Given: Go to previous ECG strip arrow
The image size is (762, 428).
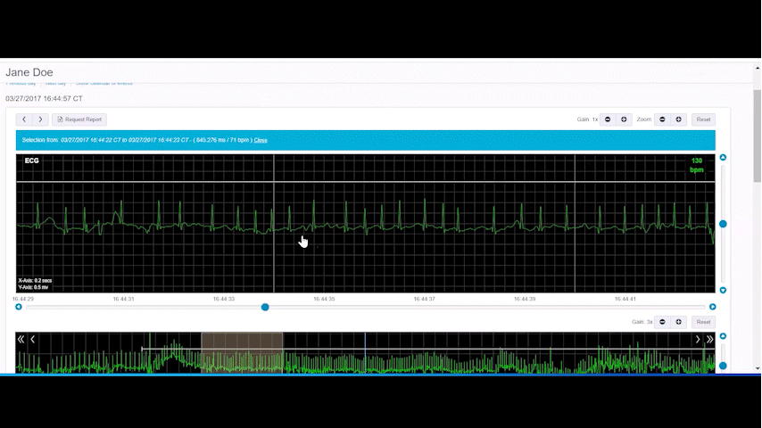Looking at the screenshot, I should (24, 119).
